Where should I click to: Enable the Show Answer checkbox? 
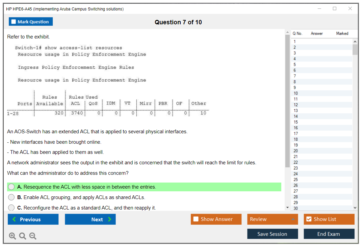[196, 219]
